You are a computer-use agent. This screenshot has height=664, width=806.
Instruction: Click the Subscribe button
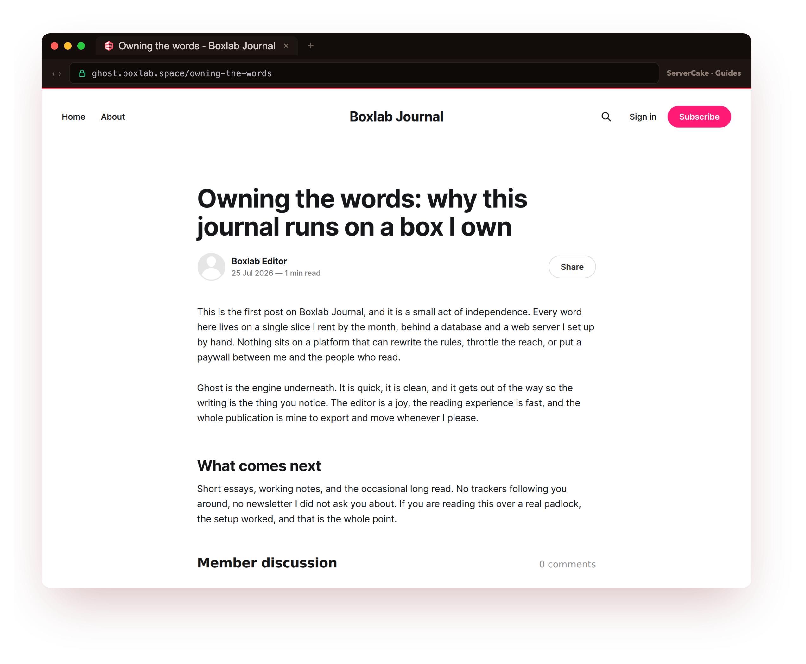(699, 117)
